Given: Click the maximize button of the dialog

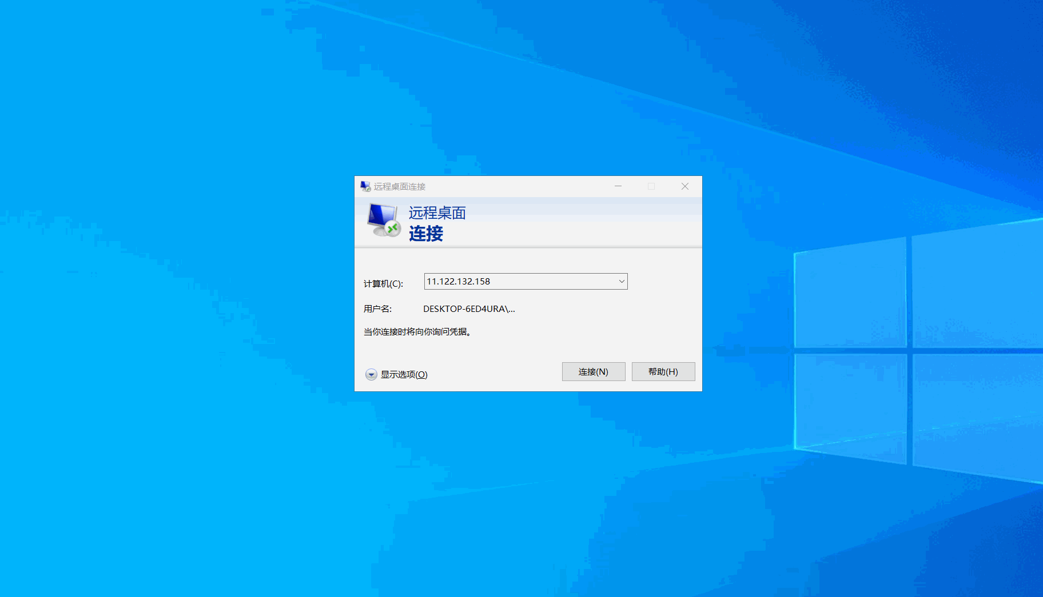Looking at the screenshot, I should pyautogui.click(x=651, y=186).
